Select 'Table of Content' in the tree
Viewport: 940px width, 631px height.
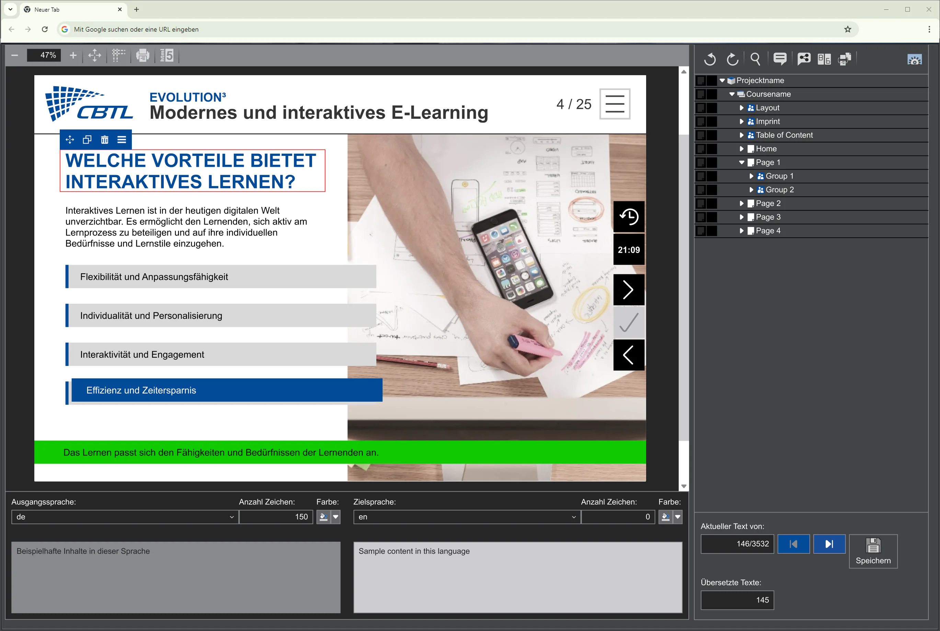point(784,135)
